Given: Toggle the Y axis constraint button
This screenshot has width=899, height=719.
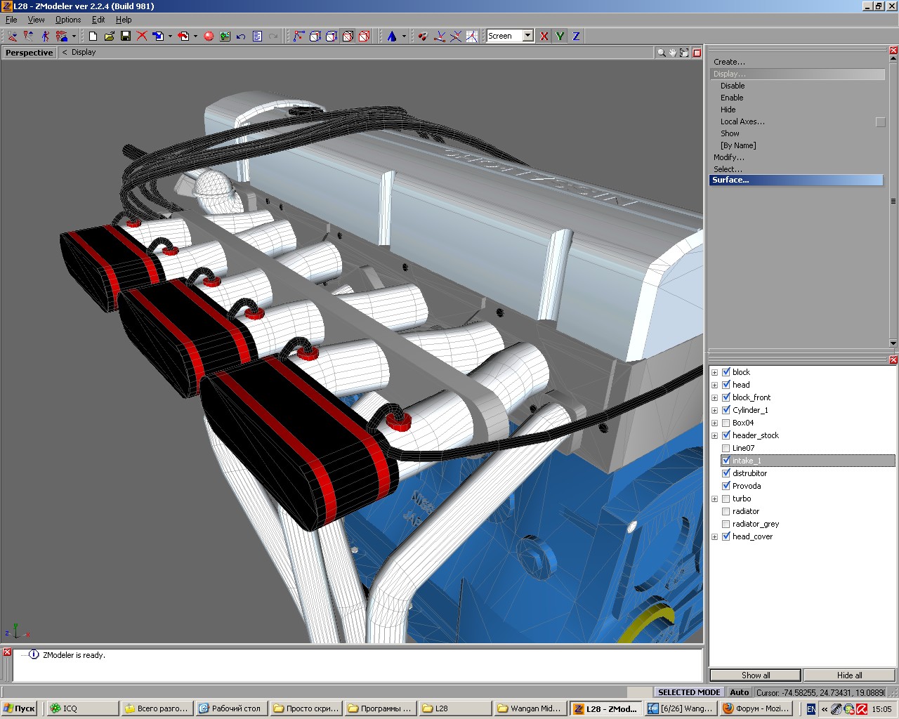Looking at the screenshot, I should tap(560, 36).
